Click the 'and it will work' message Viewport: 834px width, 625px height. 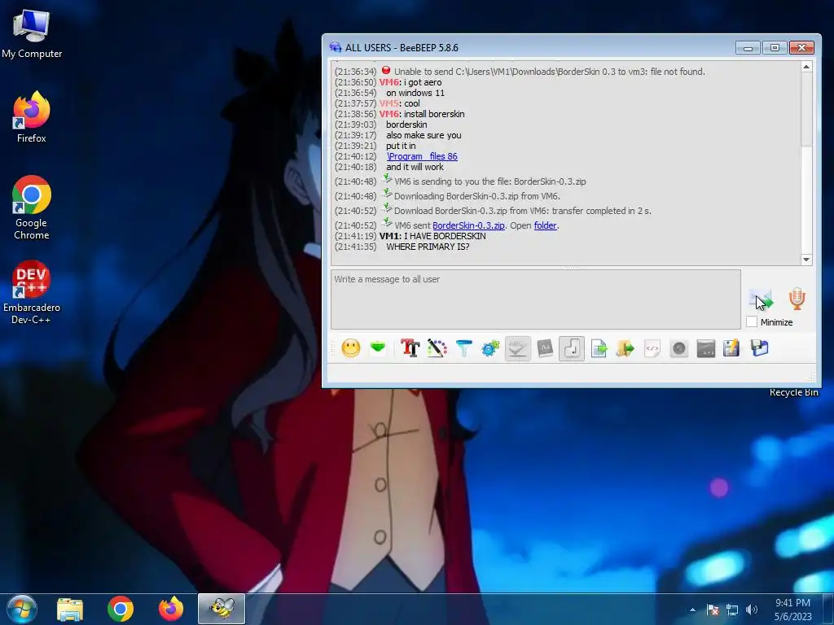click(415, 167)
